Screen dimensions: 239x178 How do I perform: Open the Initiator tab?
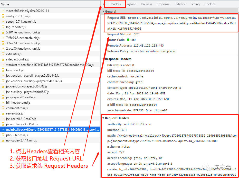pyautogui.click(x=180, y=4)
